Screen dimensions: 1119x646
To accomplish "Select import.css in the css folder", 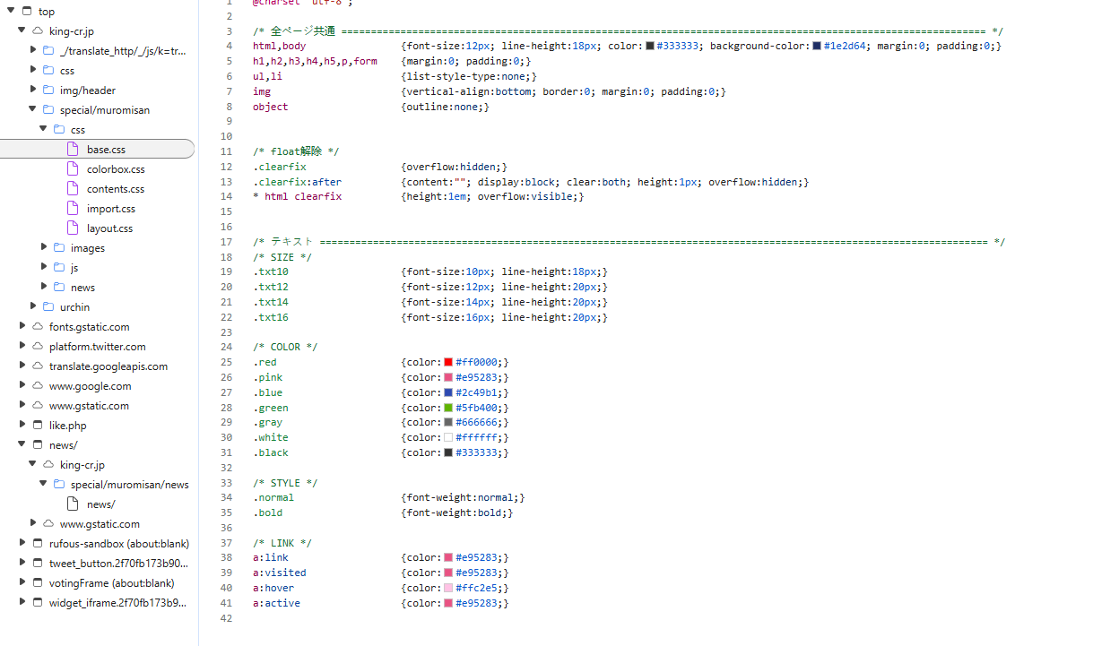I will coord(110,209).
